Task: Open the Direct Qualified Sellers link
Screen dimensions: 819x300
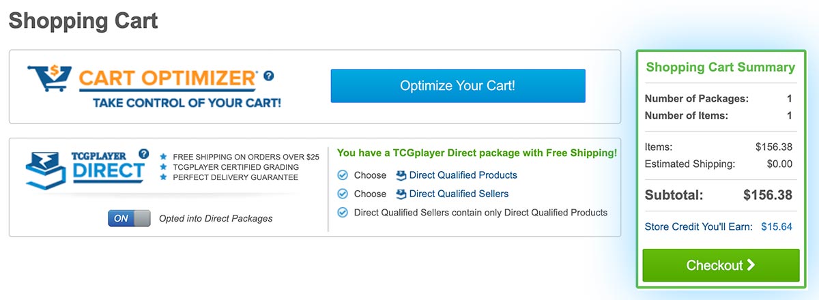Action: 459,194
